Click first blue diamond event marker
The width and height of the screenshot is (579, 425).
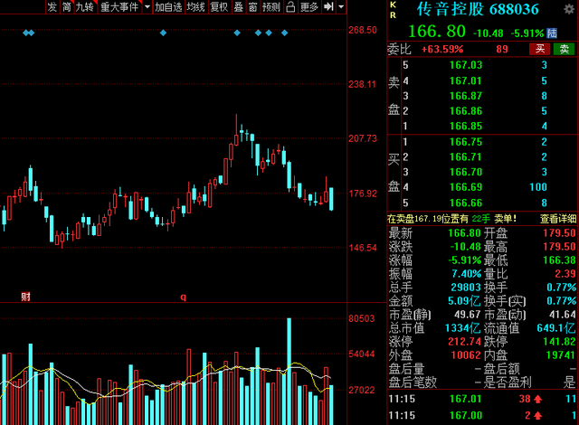click(x=26, y=33)
